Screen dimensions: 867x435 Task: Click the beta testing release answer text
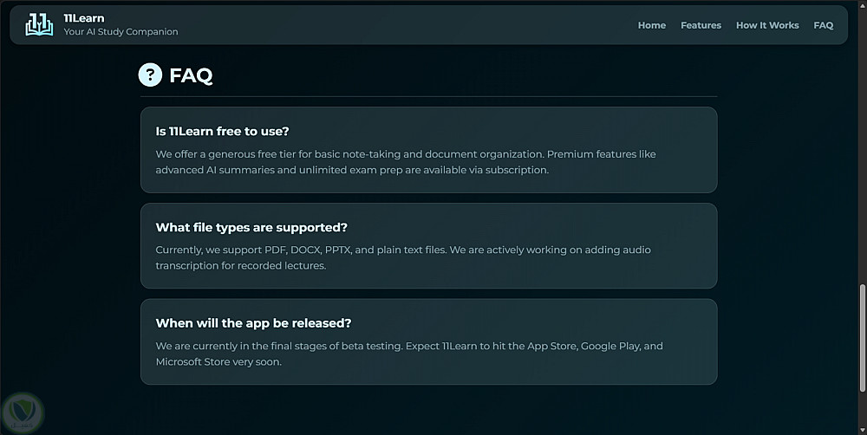click(409, 354)
